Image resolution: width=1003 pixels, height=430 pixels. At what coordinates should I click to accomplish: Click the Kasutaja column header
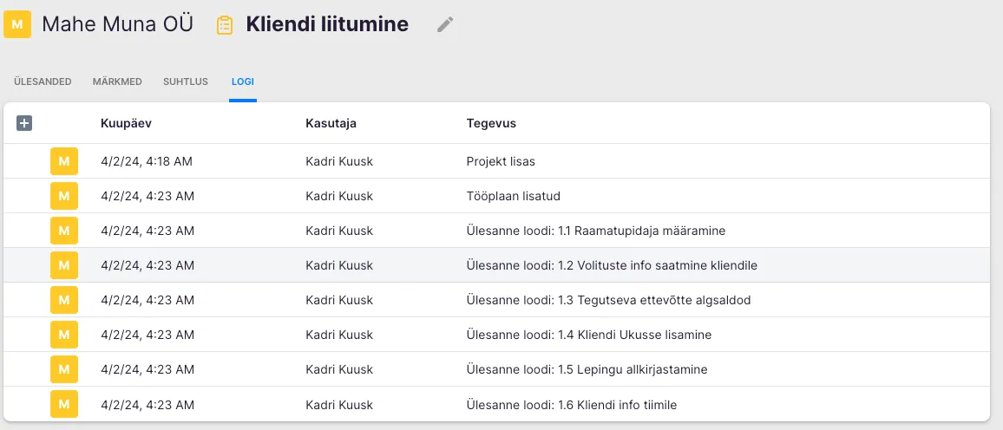coord(331,123)
